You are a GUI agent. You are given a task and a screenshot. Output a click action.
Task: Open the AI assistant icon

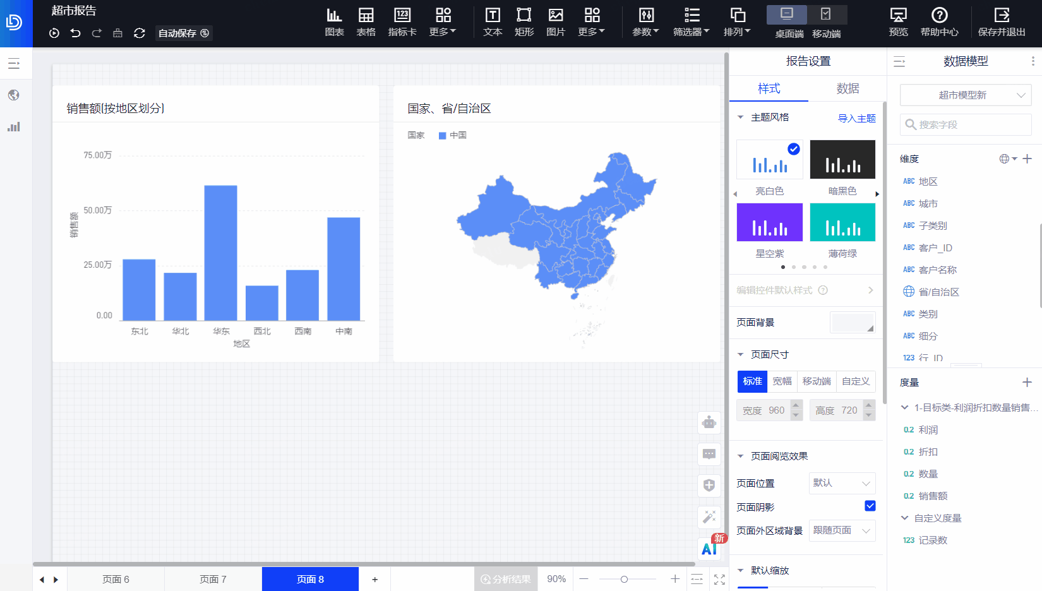709,549
